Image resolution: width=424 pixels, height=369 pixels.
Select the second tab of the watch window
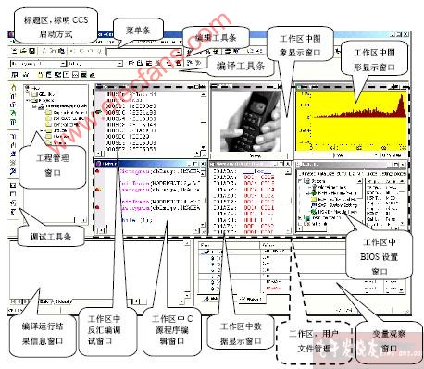point(250,299)
